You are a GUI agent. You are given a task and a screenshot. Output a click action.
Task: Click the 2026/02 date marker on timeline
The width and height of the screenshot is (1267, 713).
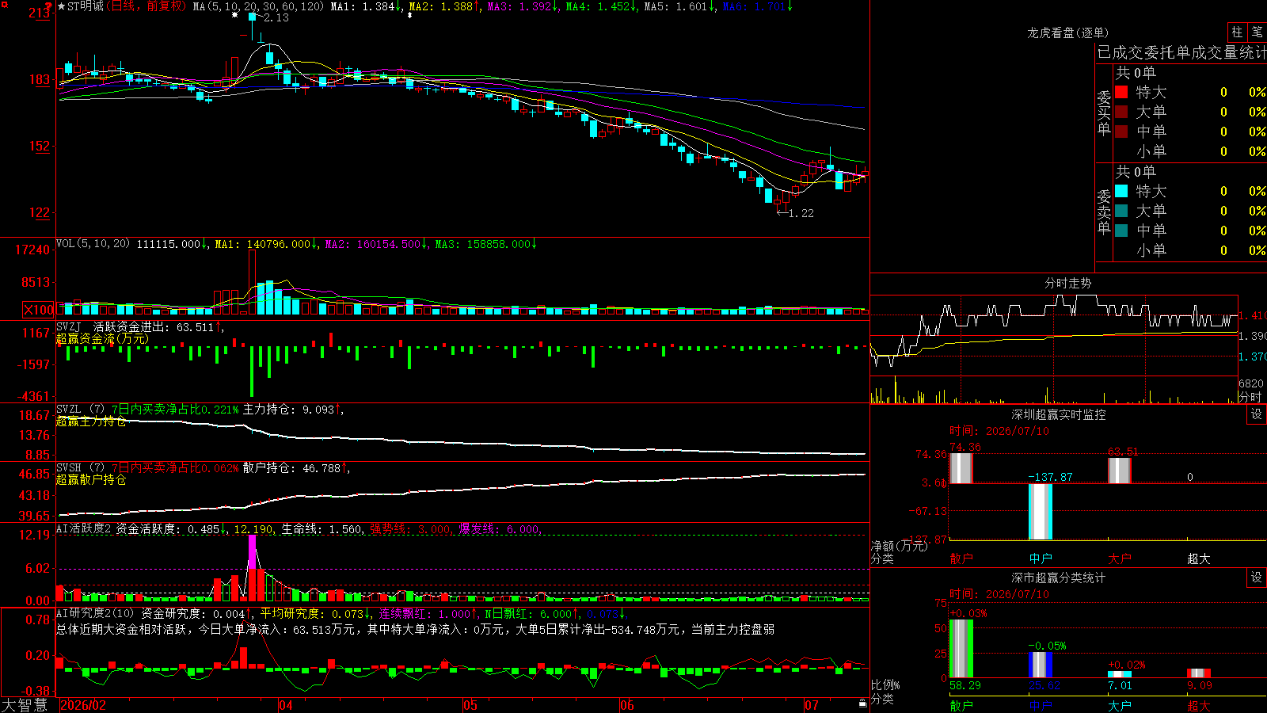(83, 705)
